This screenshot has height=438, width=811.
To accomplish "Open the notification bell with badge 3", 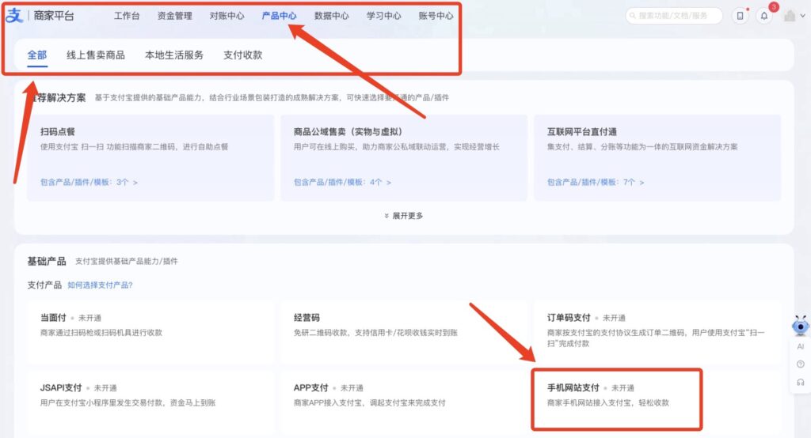I will (764, 16).
